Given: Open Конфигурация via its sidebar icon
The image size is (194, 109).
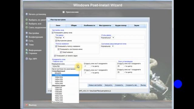Looking at the screenshot, I should (x=27, y=37).
